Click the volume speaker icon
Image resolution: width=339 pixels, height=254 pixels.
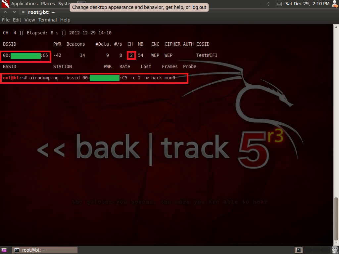coord(268,4)
